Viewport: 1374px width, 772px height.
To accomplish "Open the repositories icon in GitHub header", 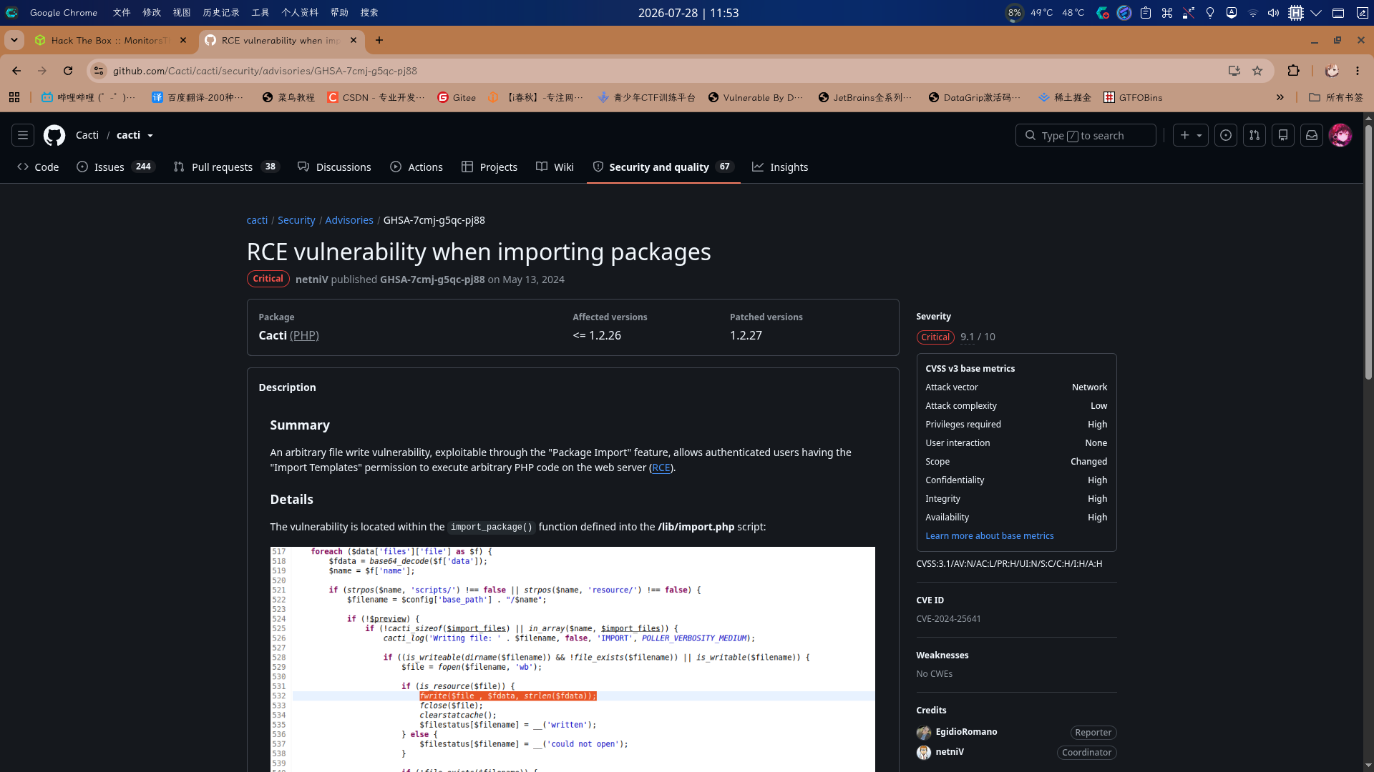I will (x=1283, y=135).
